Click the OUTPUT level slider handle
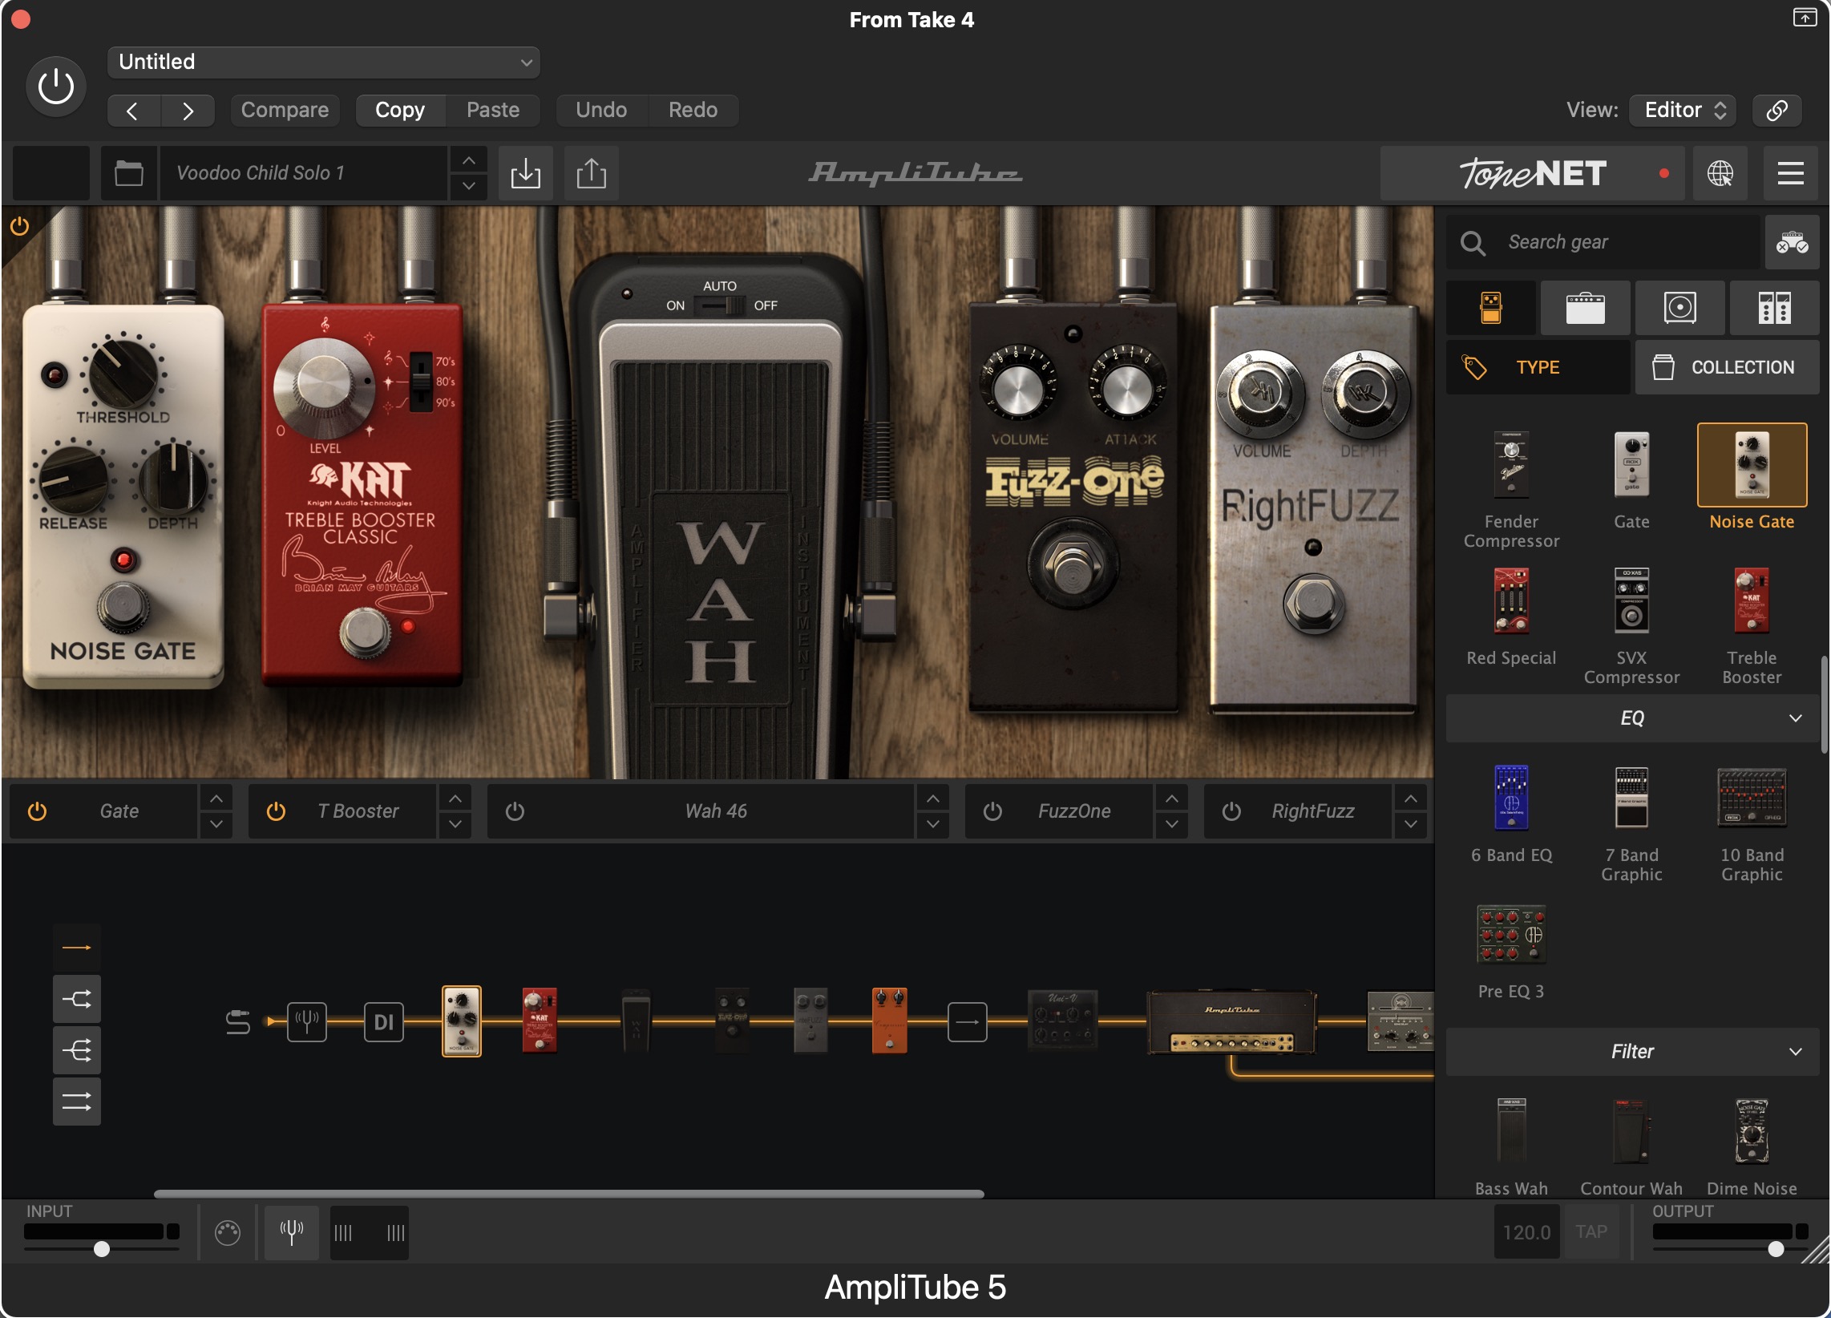Screen dimensions: 1831x1318 point(1776,1249)
